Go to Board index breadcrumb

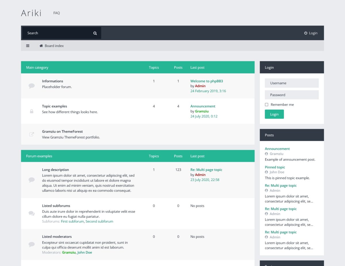[x=54, y=46]
